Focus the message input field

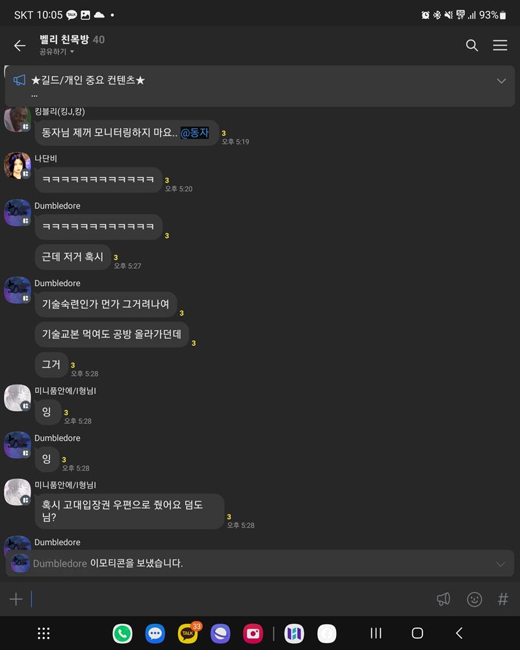(x=232, y=599)
